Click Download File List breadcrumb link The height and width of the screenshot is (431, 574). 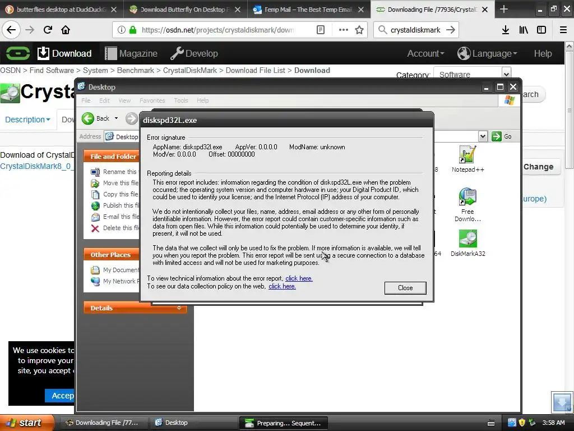pos(255,70)
